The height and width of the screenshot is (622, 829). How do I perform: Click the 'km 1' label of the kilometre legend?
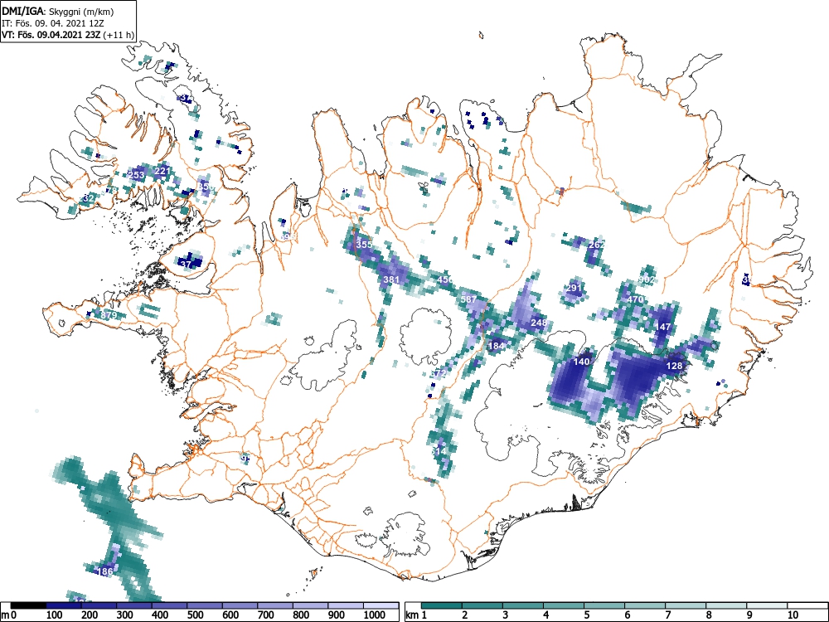417,615
